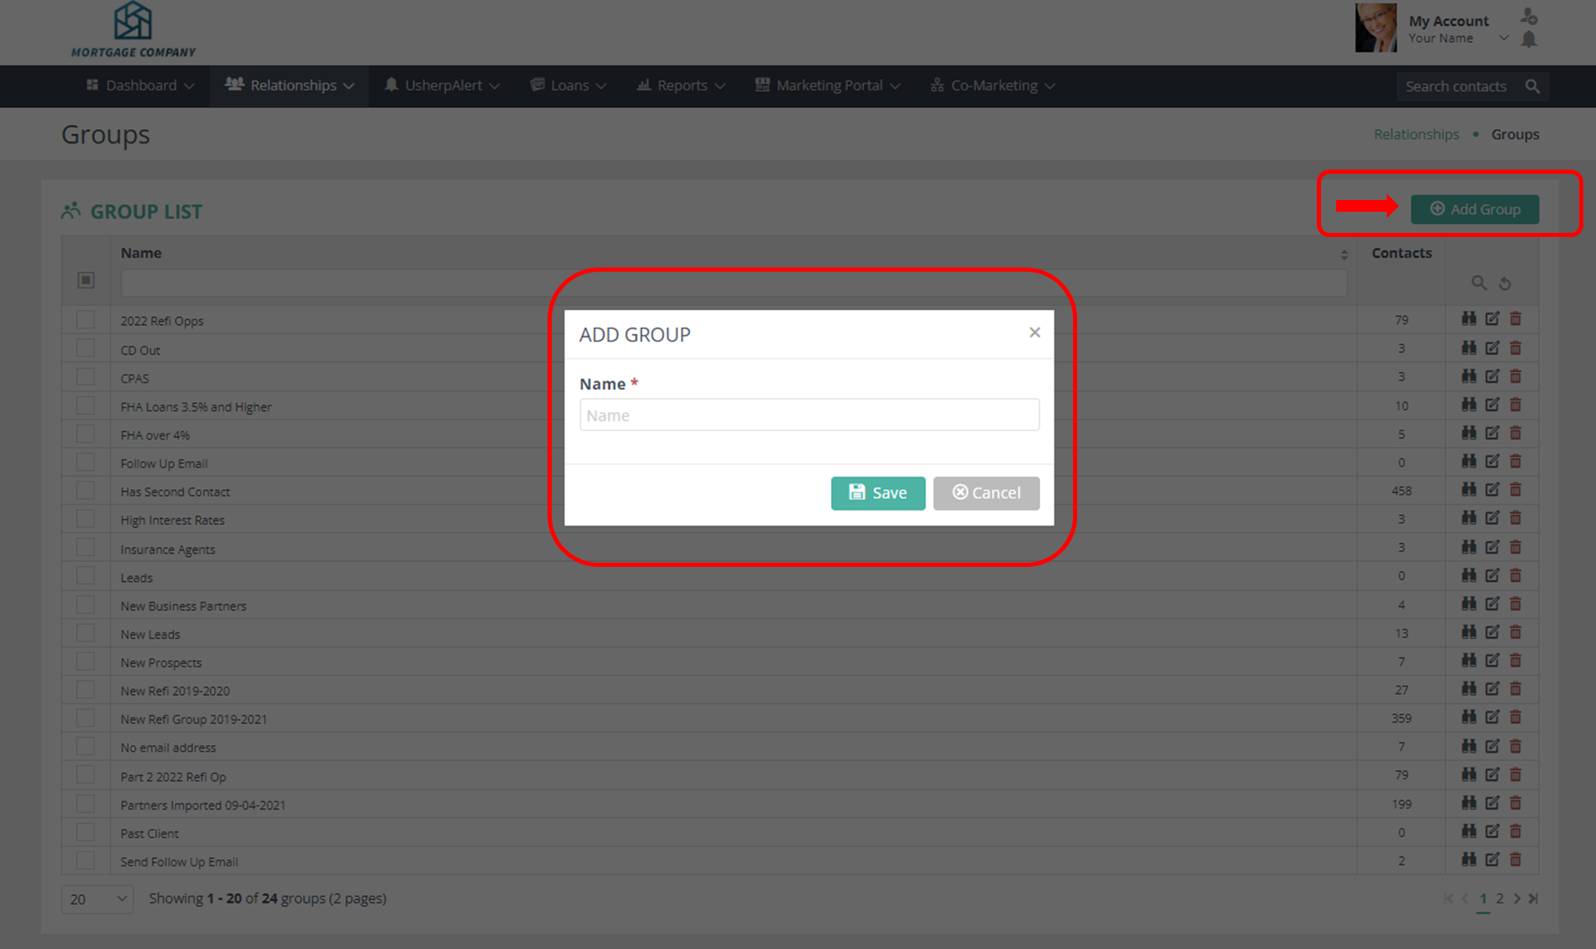Click edit icon for Past Client group
Image resolution: width=1596 pixels, height=949 pixels.
pyautogui.click(x=1492, y=832)
